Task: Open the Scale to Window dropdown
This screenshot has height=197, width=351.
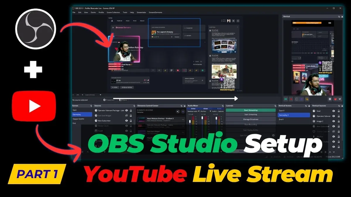Action: [x=93, y=95]
